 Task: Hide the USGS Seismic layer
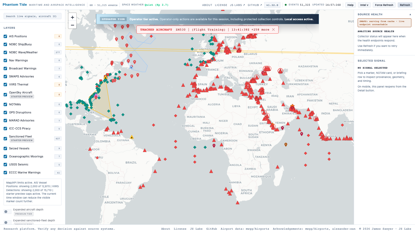(5, 165)
